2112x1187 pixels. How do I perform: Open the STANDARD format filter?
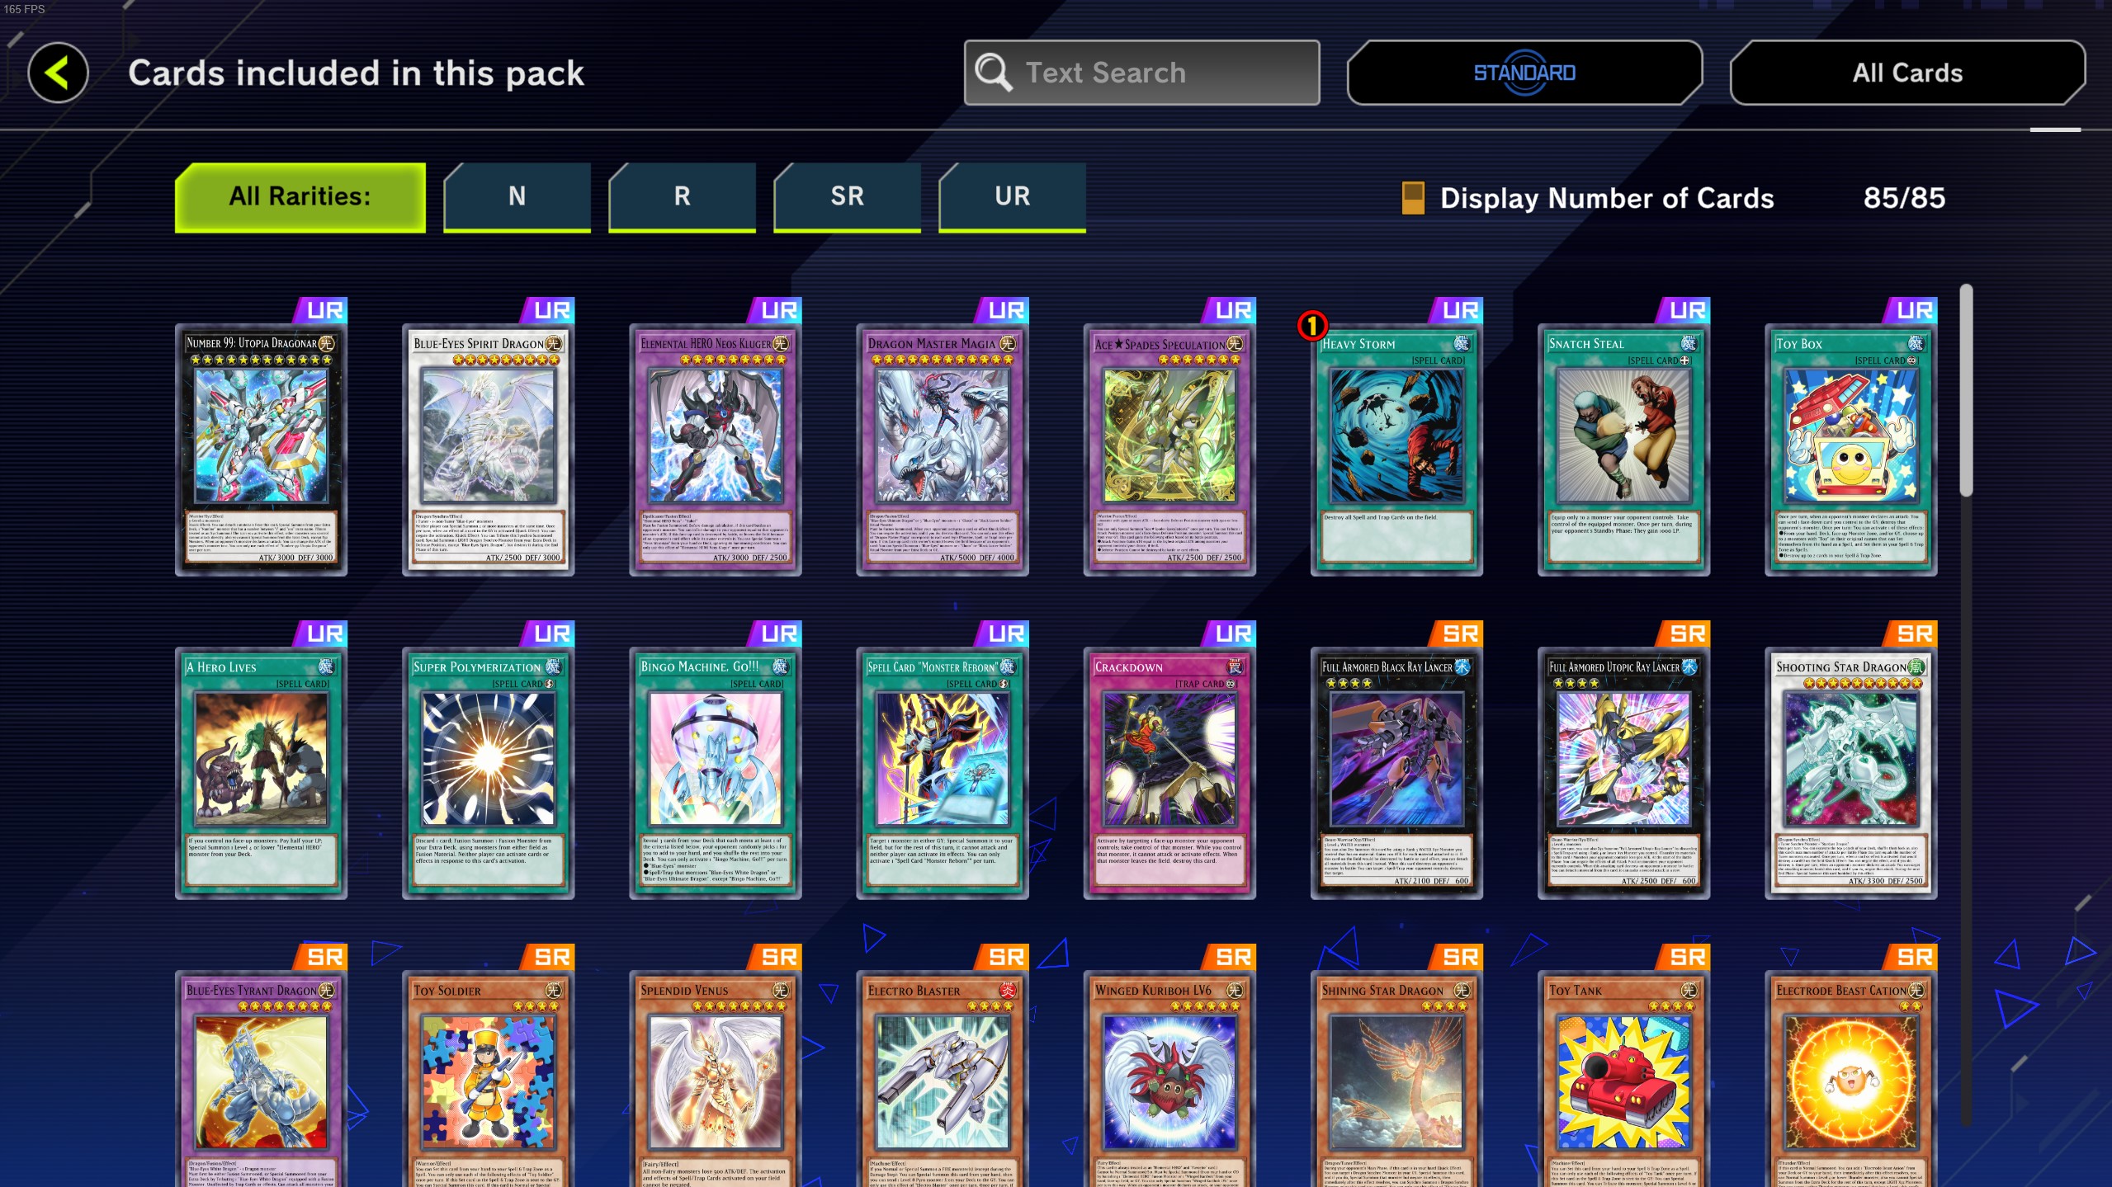(1524, 73)
